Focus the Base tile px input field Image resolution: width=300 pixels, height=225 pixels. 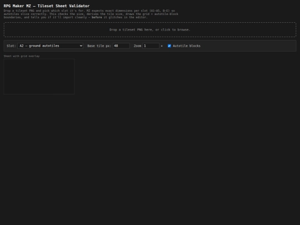(x=121, y=46)
